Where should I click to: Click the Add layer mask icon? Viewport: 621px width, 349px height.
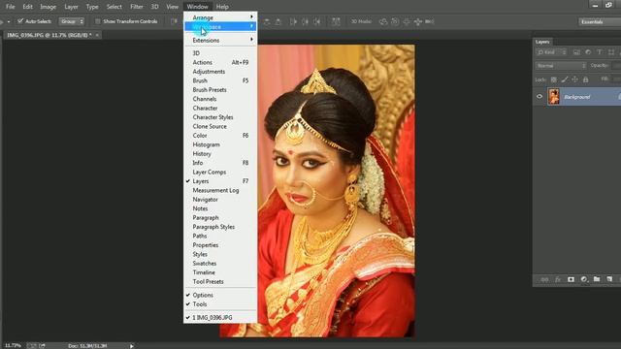point(571,279)
